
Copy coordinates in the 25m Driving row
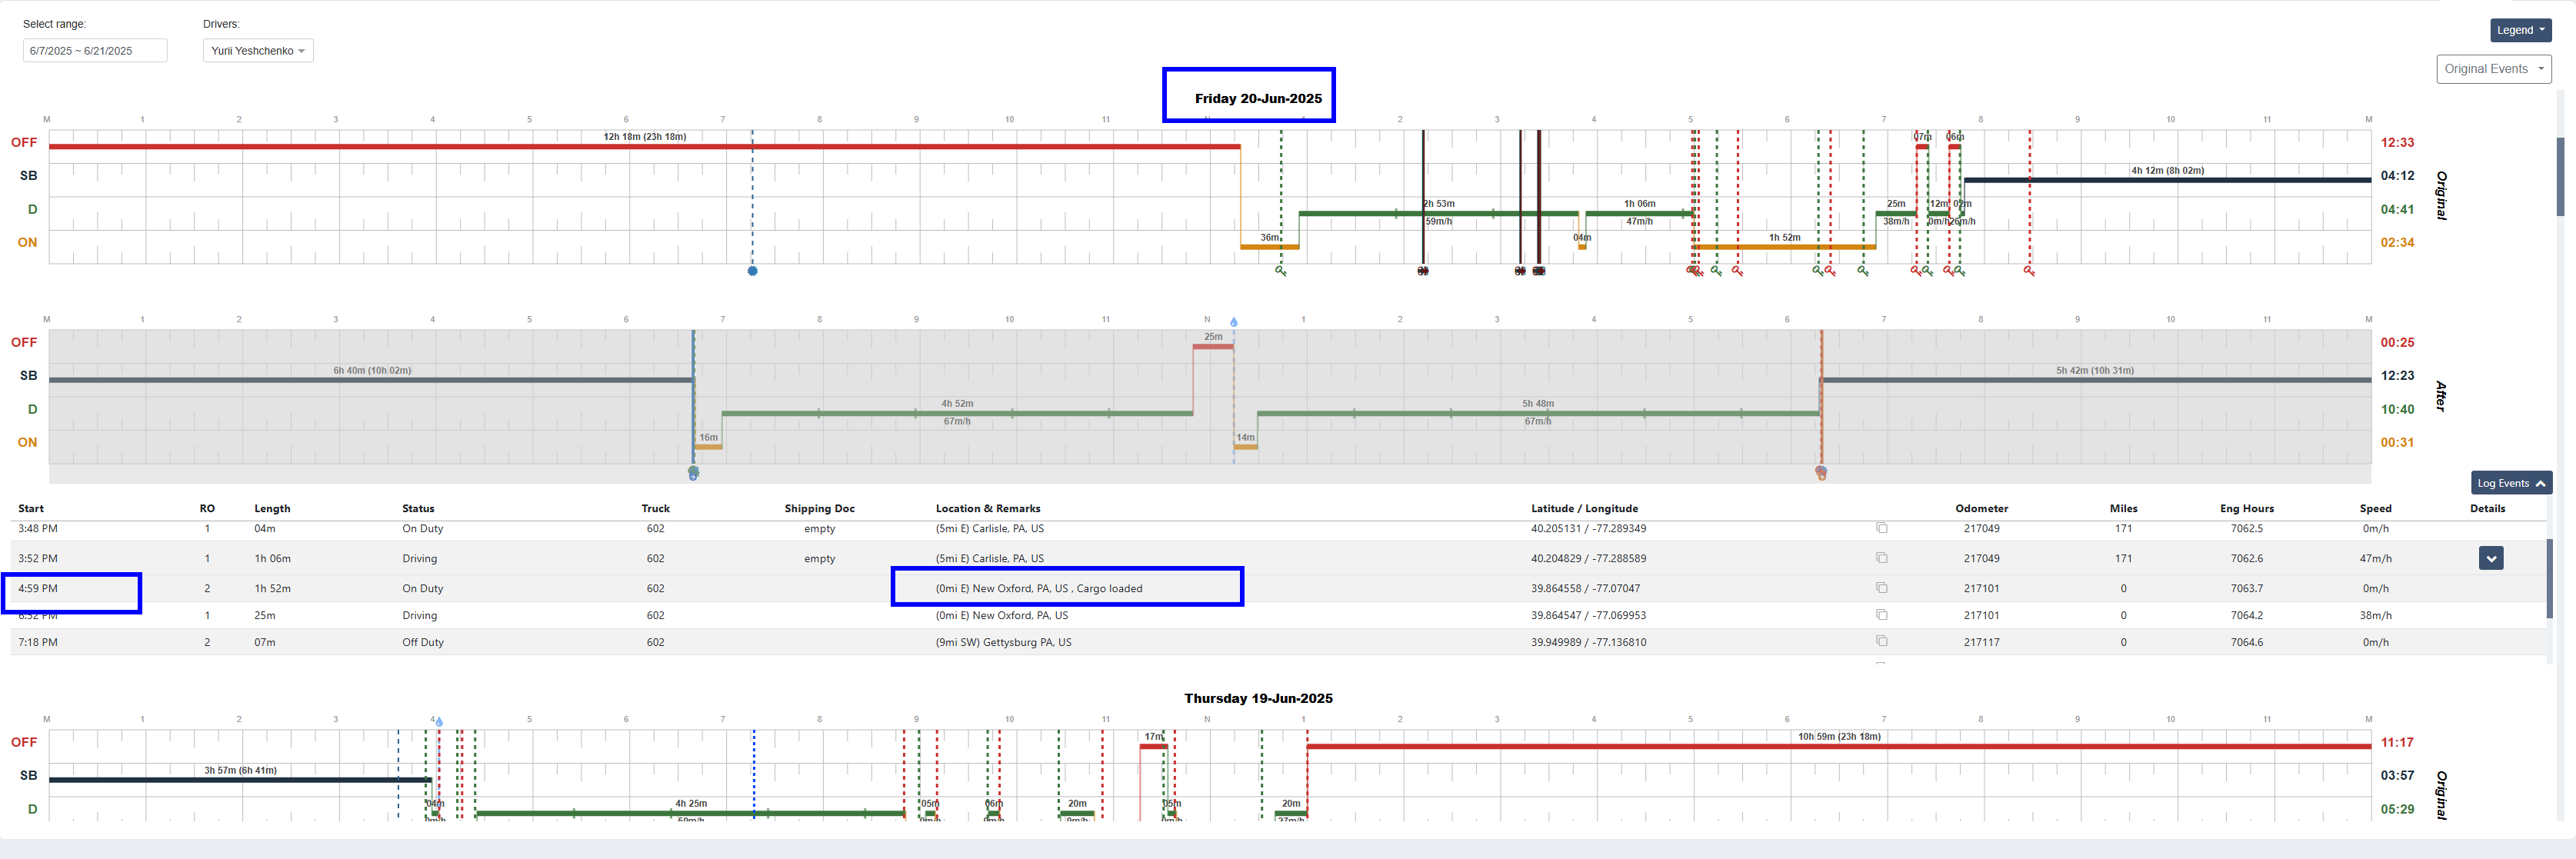1881,615
